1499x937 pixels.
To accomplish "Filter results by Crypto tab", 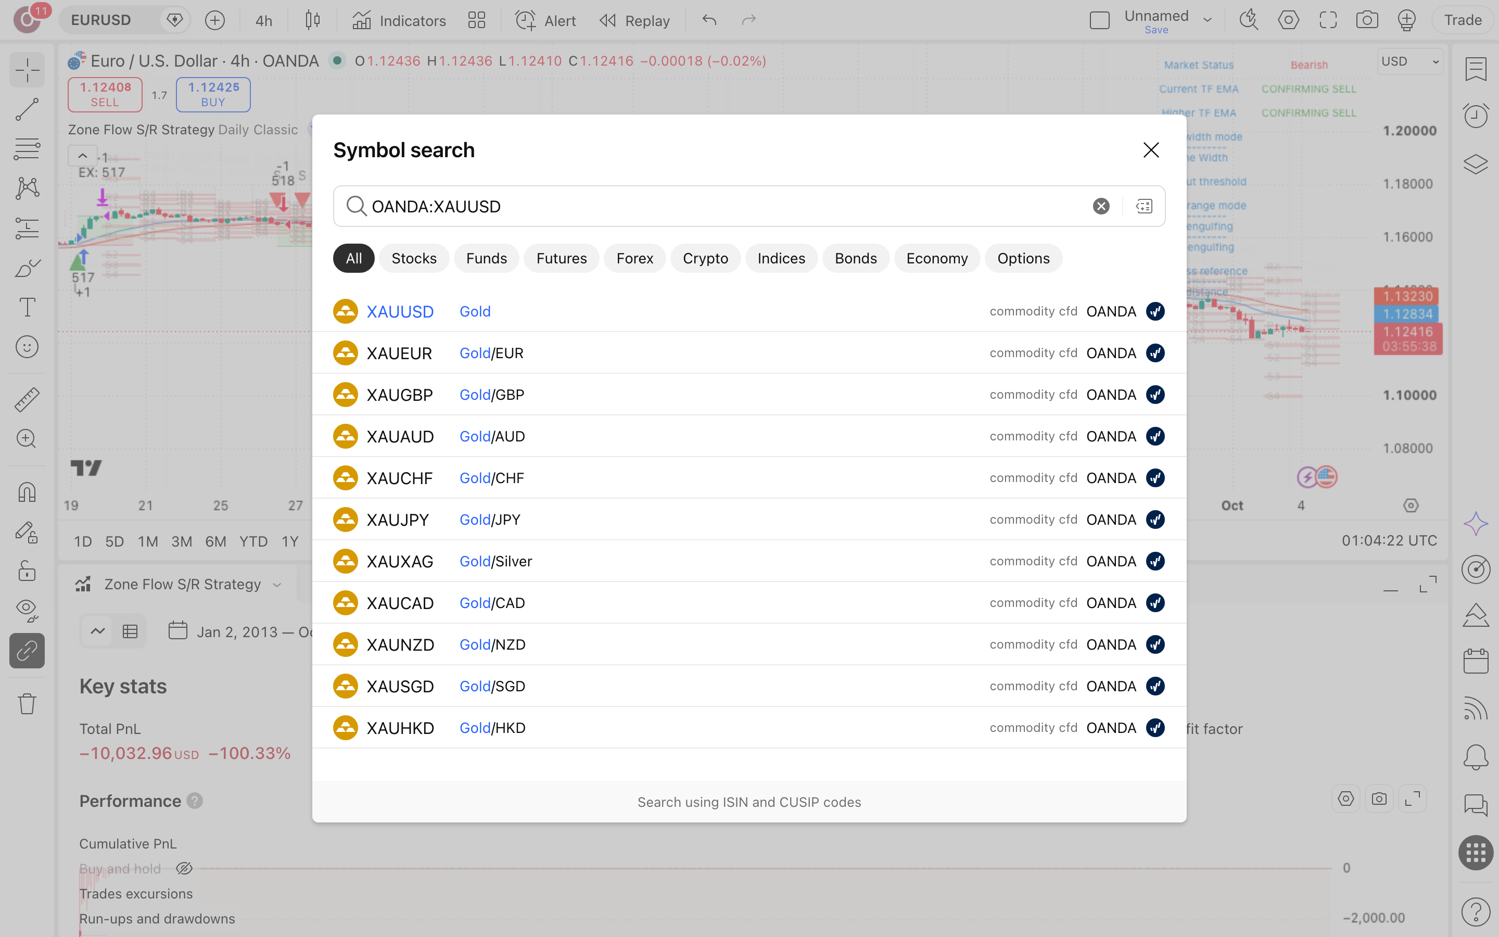I will tap(705, 258).
